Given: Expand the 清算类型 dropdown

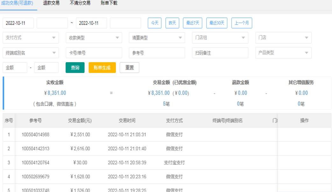Looking at the screenshot, I should coord(157,38).
